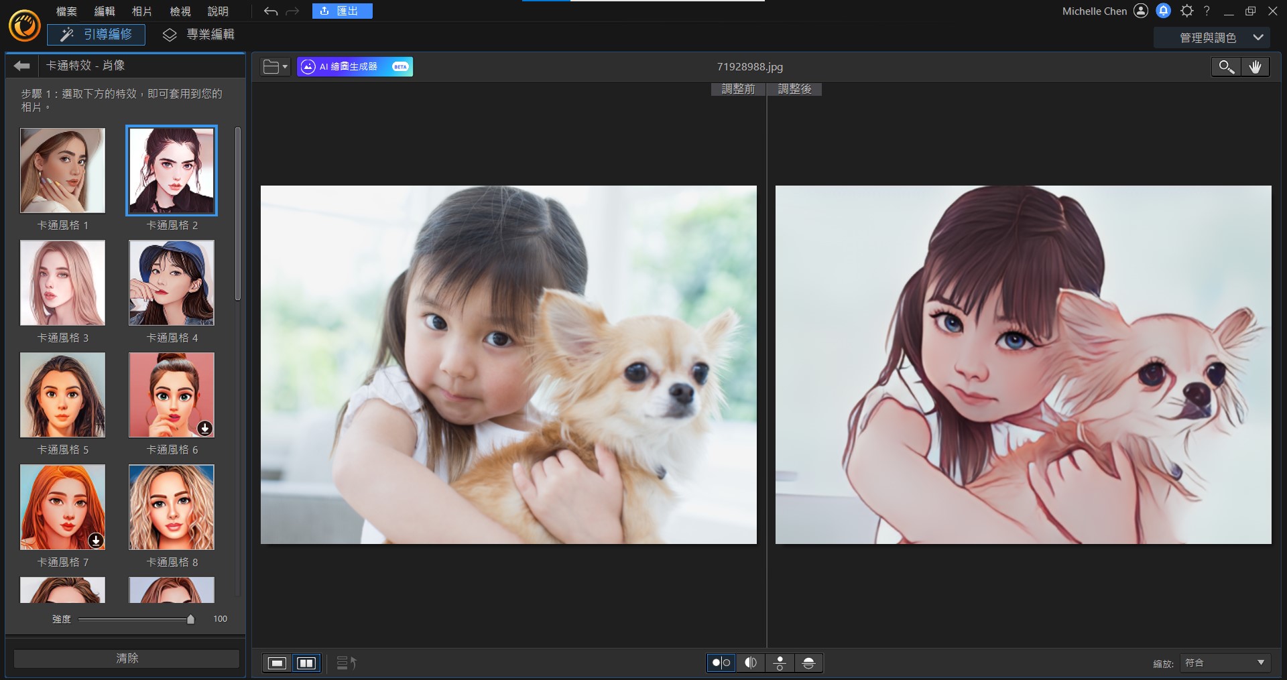
Task: Open the 檢視 menu
Action: pos(180,11)
